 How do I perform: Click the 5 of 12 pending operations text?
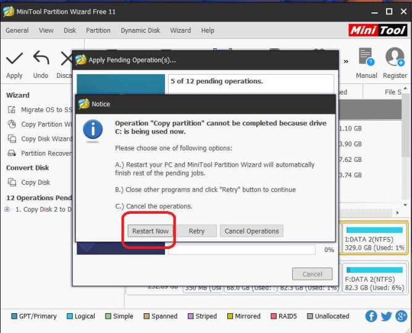217,81
